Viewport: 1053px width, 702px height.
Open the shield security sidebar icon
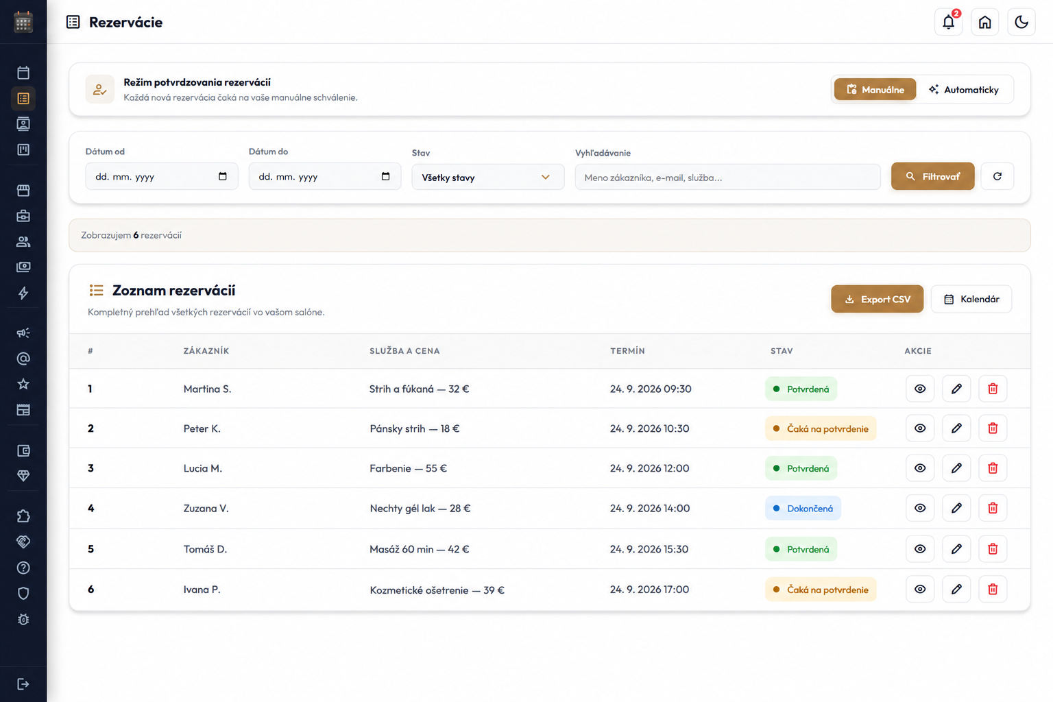[x=23, y=593]
